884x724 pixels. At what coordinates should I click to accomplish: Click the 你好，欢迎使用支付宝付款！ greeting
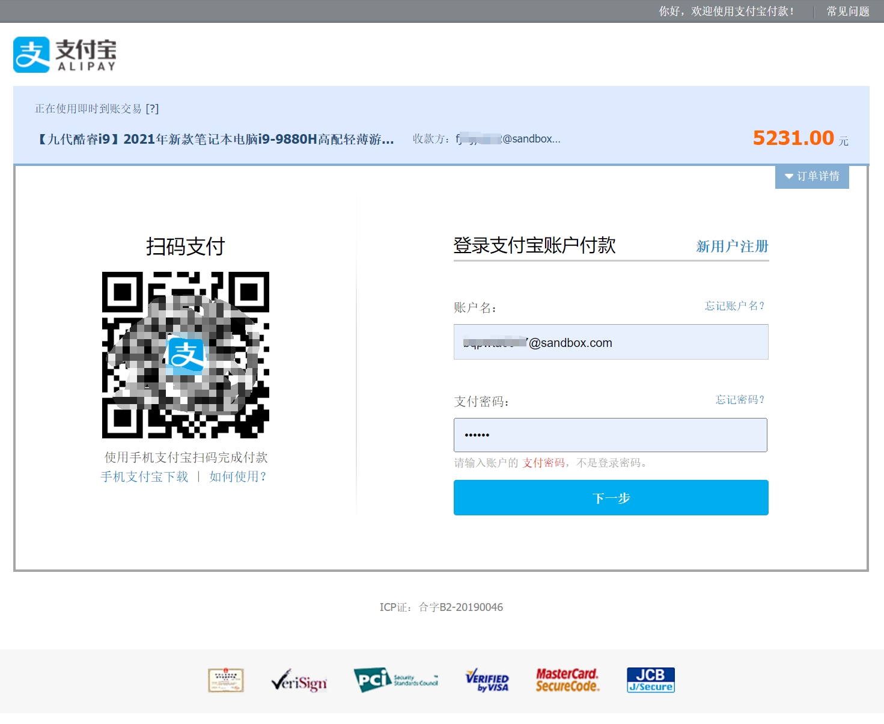(727, 11)
